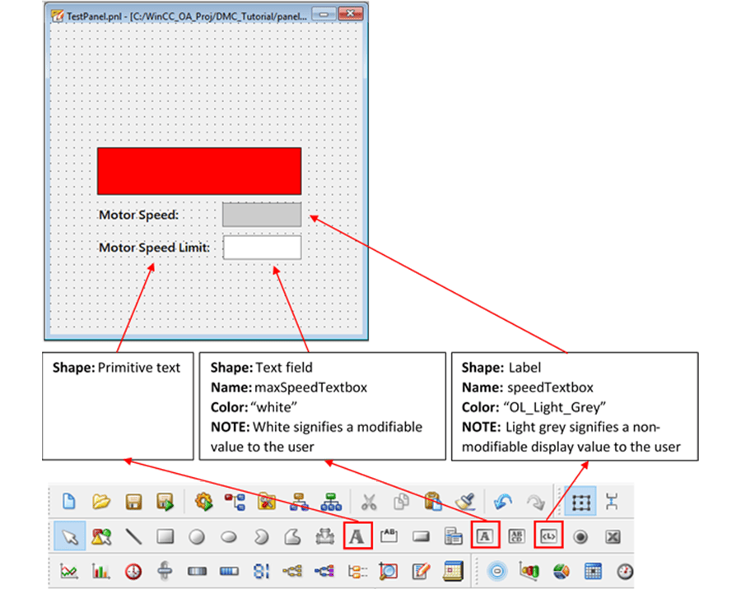Insert the gray progress bar widget
Image resolution: width=741 pixels, height=589 pixels.
pyautogui.click(x=197, y=572)
